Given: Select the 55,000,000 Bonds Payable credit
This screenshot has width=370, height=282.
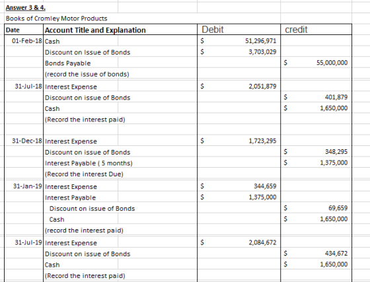Looking at the screenshot, I should point(316,63).
